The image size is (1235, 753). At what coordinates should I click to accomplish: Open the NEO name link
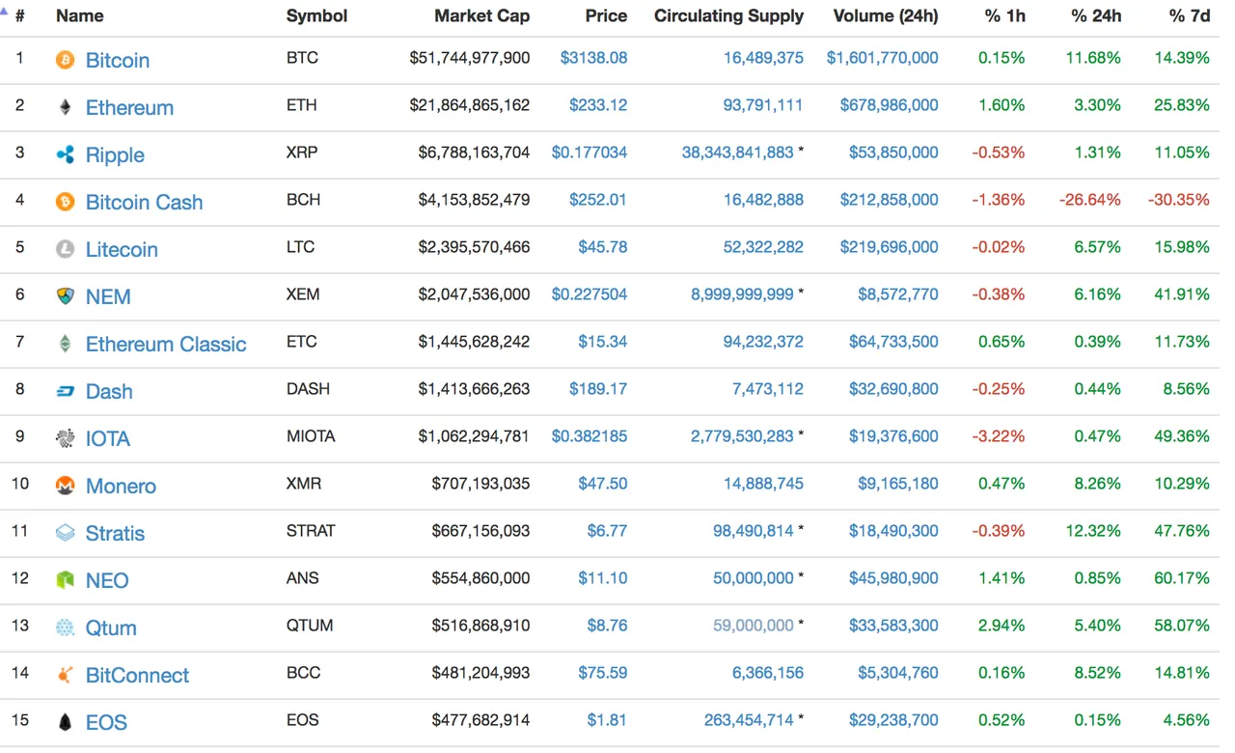pos(107,580)
